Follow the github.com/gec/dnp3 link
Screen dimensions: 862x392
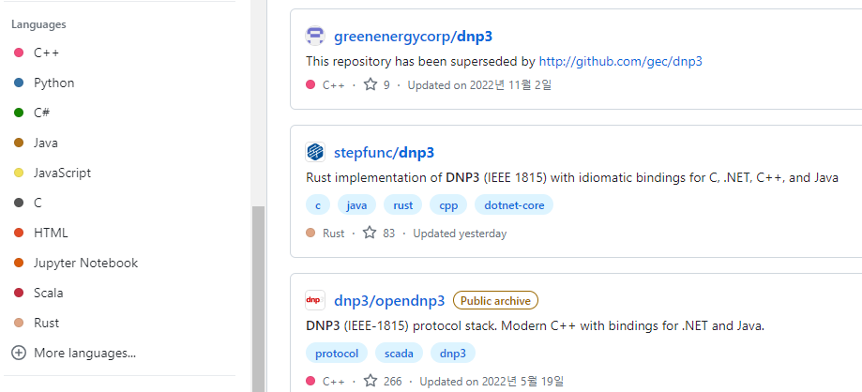[x=620, y=61]
